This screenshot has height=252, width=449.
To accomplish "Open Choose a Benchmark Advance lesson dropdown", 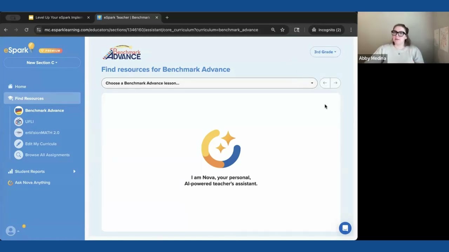I will tap(209, 83).
